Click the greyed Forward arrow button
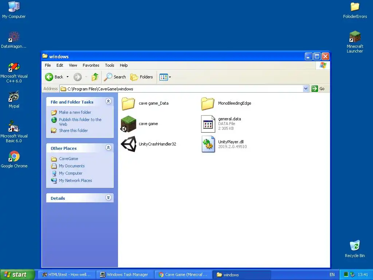The image size is (373, 280). [78, 77]
